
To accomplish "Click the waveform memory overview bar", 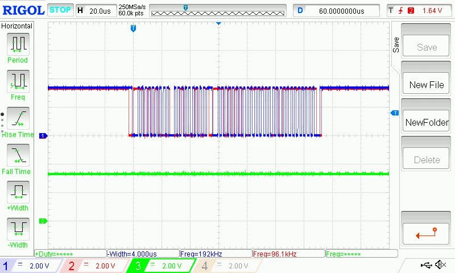I will [218, 11].
